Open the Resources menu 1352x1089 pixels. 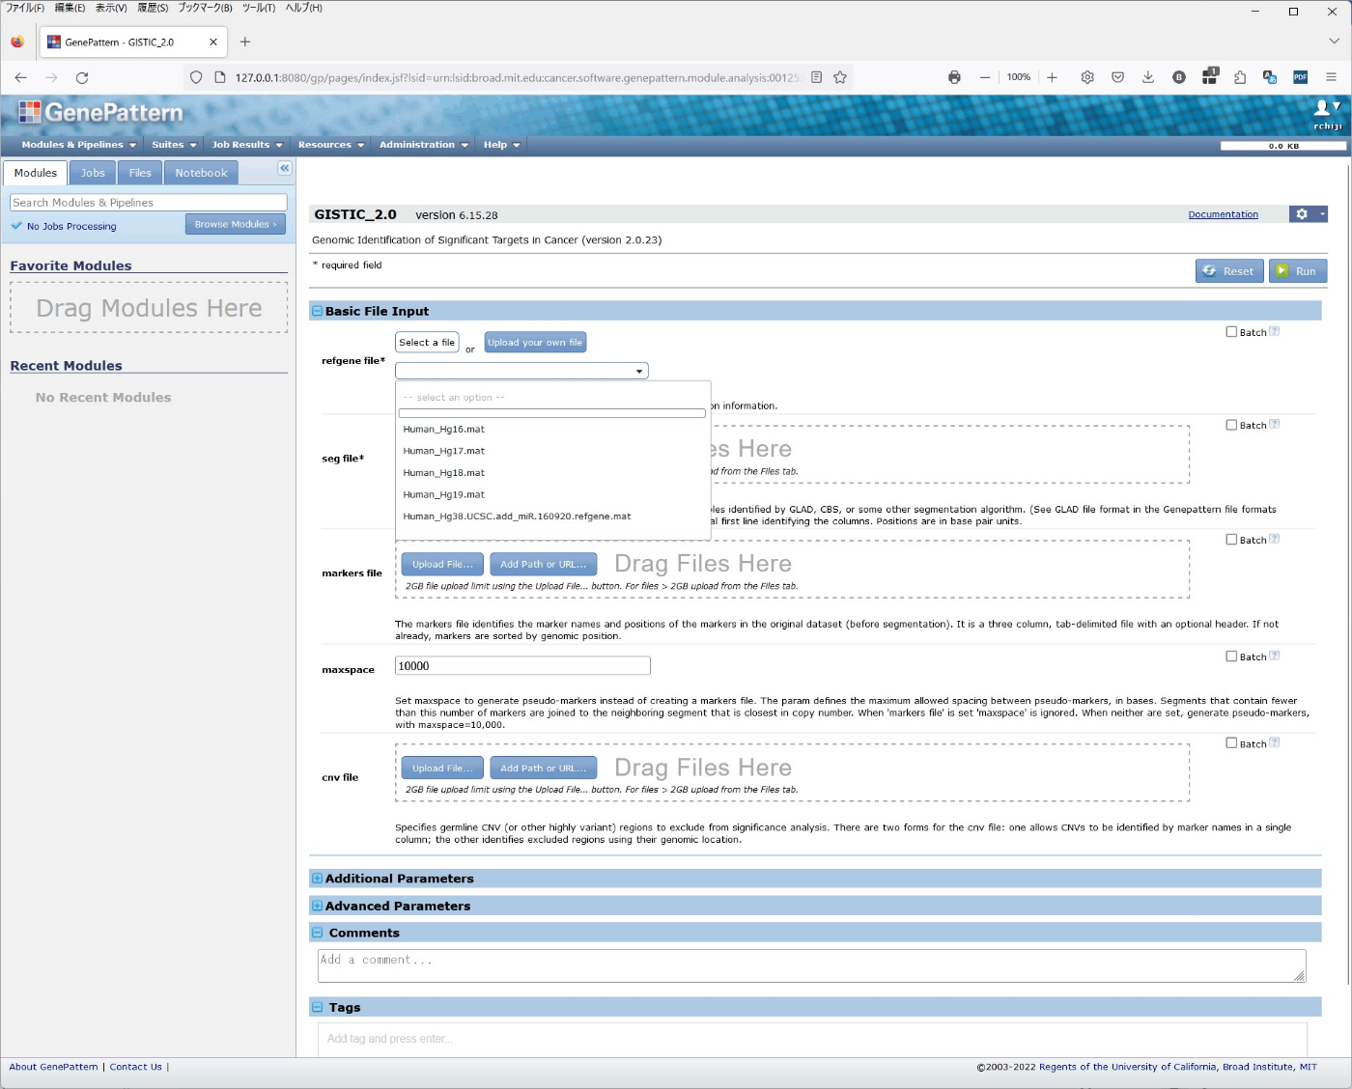(x=331, y=145)
